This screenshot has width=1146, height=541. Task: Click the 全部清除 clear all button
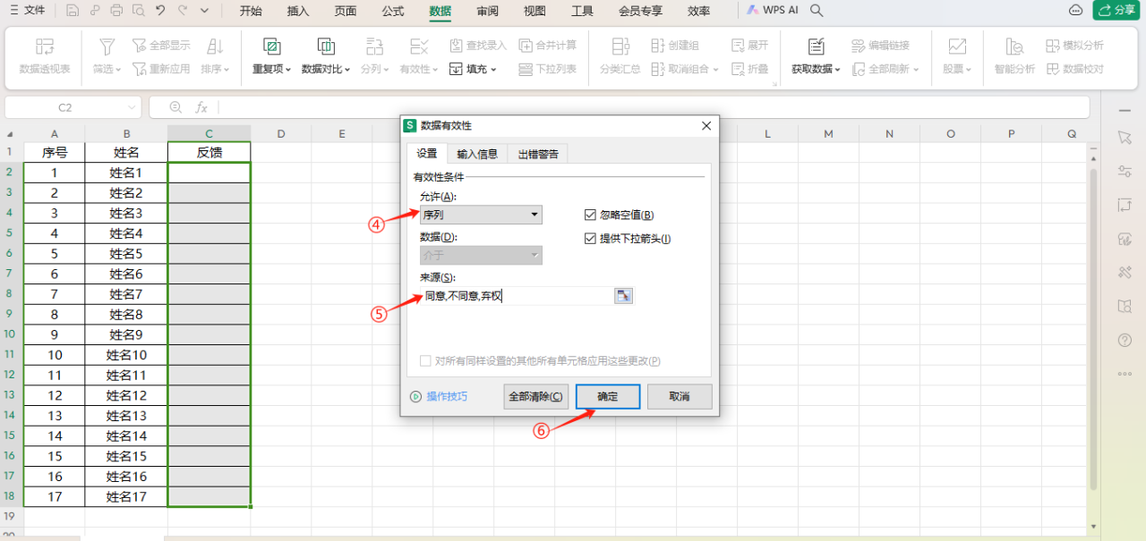pos(536,396)
